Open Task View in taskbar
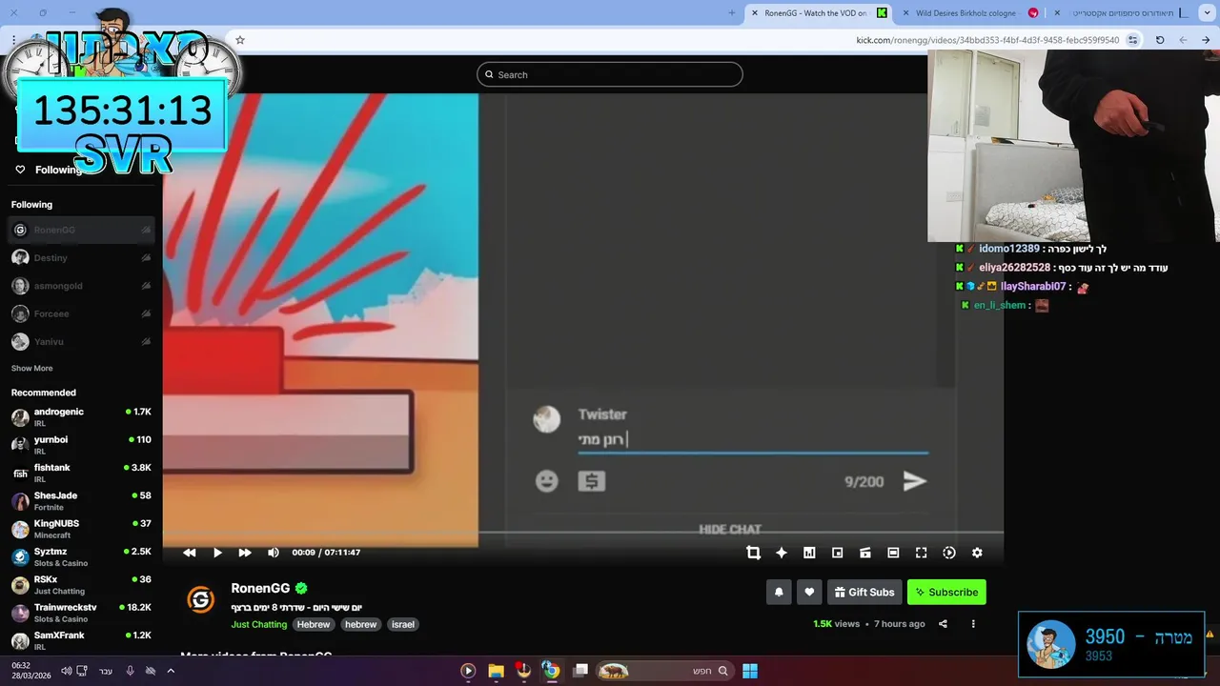This screenshot has width=1220, height=686. coord(580,671)
